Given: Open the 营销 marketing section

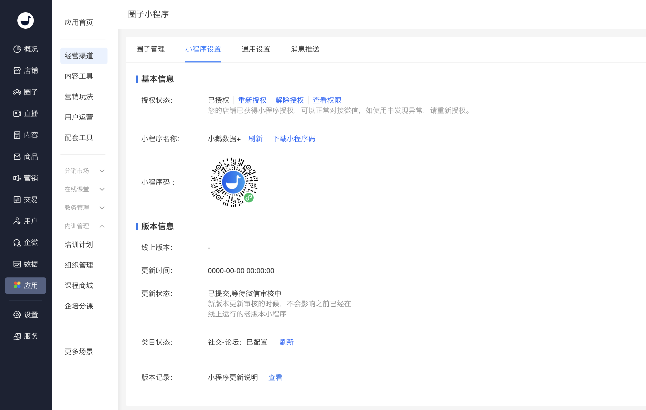Looking at the screenshot, I should coord(26,178).
